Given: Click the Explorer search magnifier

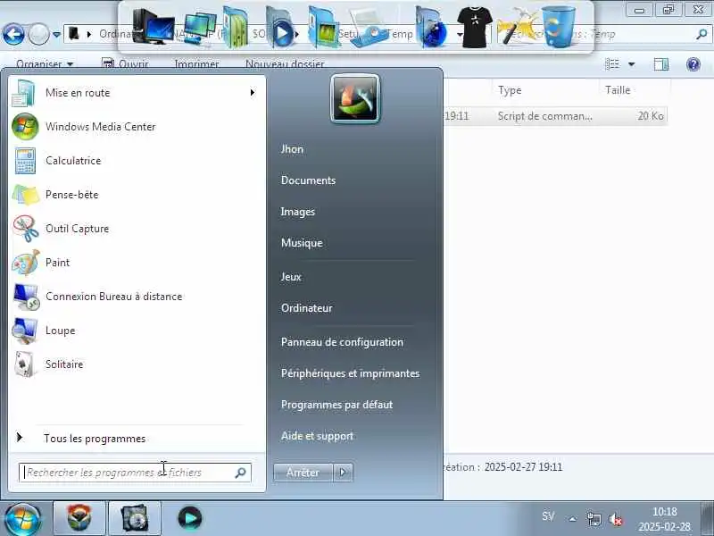Looking at the screenshot, I should [x=702, y=34].
